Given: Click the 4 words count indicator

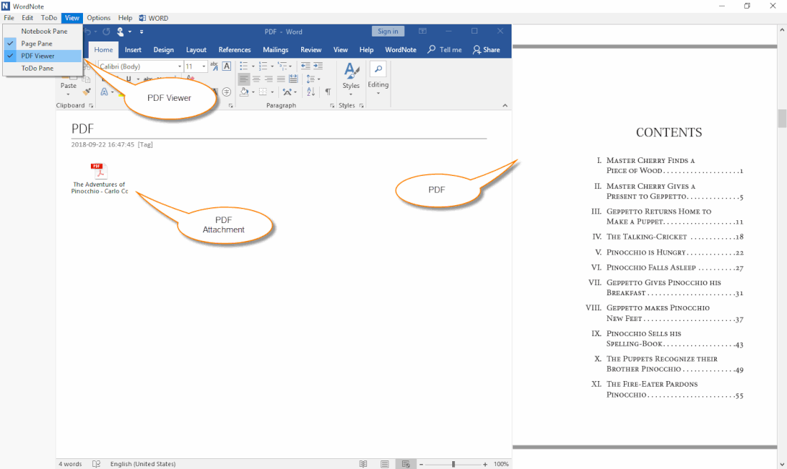Looking at the screenshot, I should click(x=70, y=464).
